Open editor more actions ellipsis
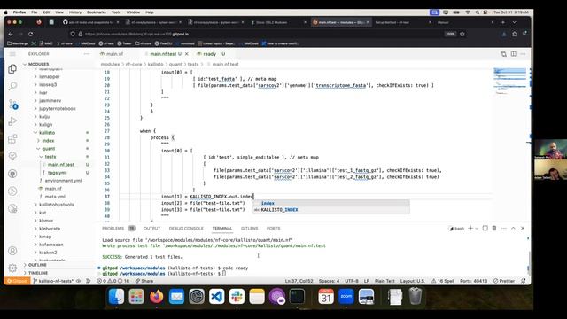The image size is (567, 319). tap(523, 54)
